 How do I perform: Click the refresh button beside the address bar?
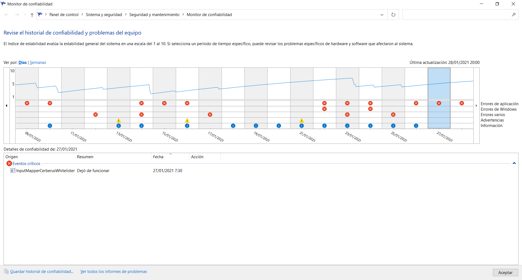coord(393,15)
